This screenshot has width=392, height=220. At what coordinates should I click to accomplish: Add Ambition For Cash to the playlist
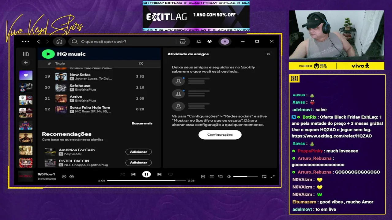click(138, 152)
